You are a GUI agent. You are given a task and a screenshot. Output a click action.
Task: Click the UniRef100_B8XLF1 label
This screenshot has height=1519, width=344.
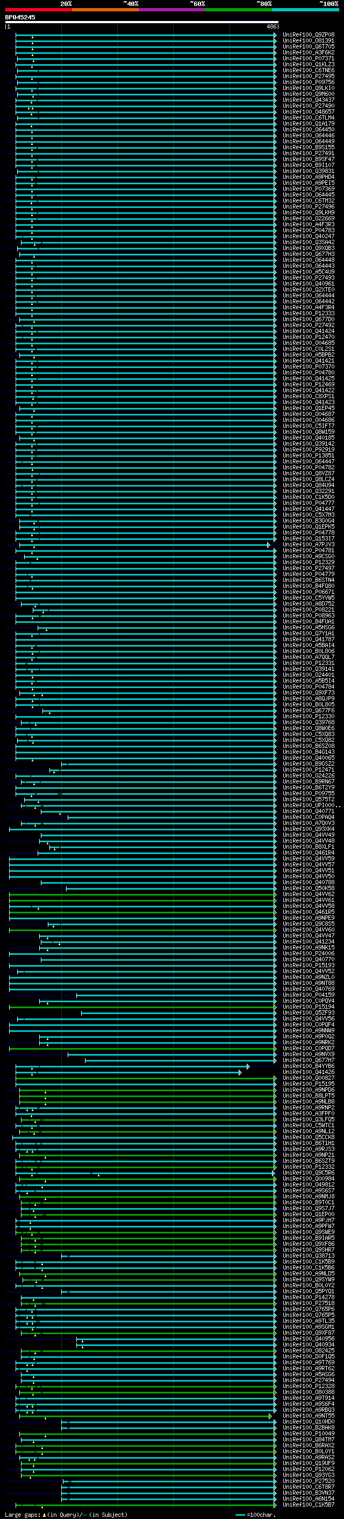[308, 847]
